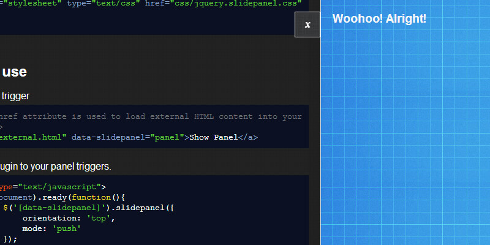
Task: Click the mode: 'push' code line
Action: click(51, 228)
